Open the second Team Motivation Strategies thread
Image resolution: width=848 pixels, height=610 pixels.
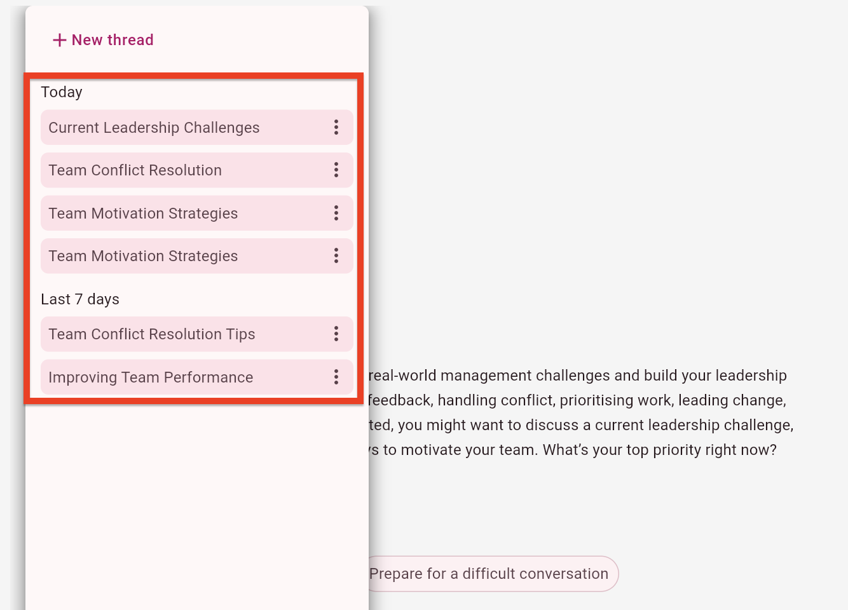[x=143, y=256]
